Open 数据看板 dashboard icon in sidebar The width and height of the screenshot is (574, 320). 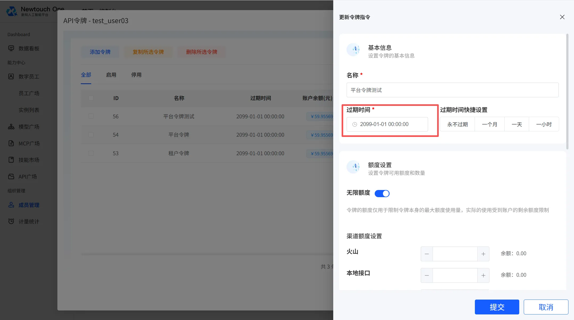pos(11,48)
